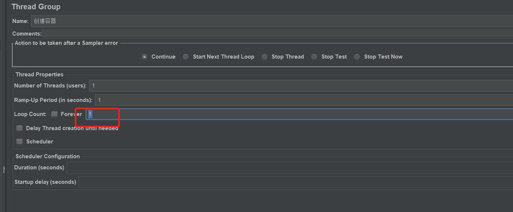
Task: Select Start Next Thread Loop option
Action: [186, 57]
